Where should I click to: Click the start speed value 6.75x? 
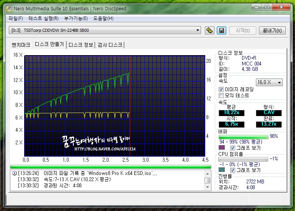pyautogui.click(x=231, y=124)
